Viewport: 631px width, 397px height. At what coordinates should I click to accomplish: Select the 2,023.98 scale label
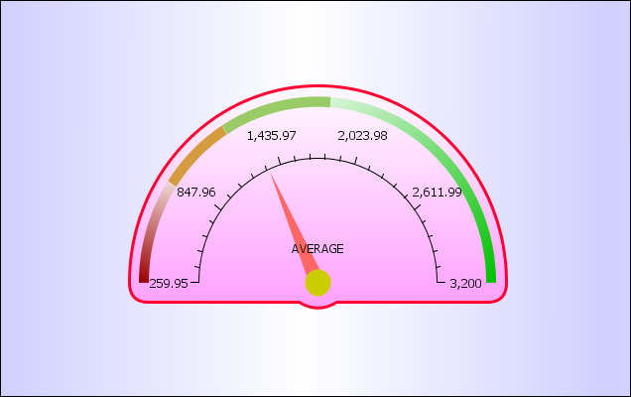[362, 136]
